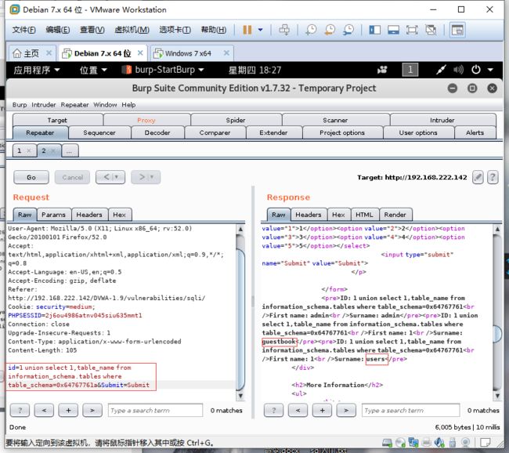Go to previous request in history
This screenshot has width=509, height=453.
click(x=106, y=177)
